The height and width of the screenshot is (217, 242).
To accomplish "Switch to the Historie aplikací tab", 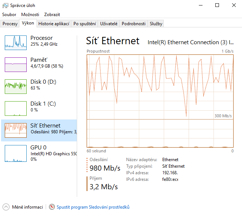I will [x=54, y=24].
